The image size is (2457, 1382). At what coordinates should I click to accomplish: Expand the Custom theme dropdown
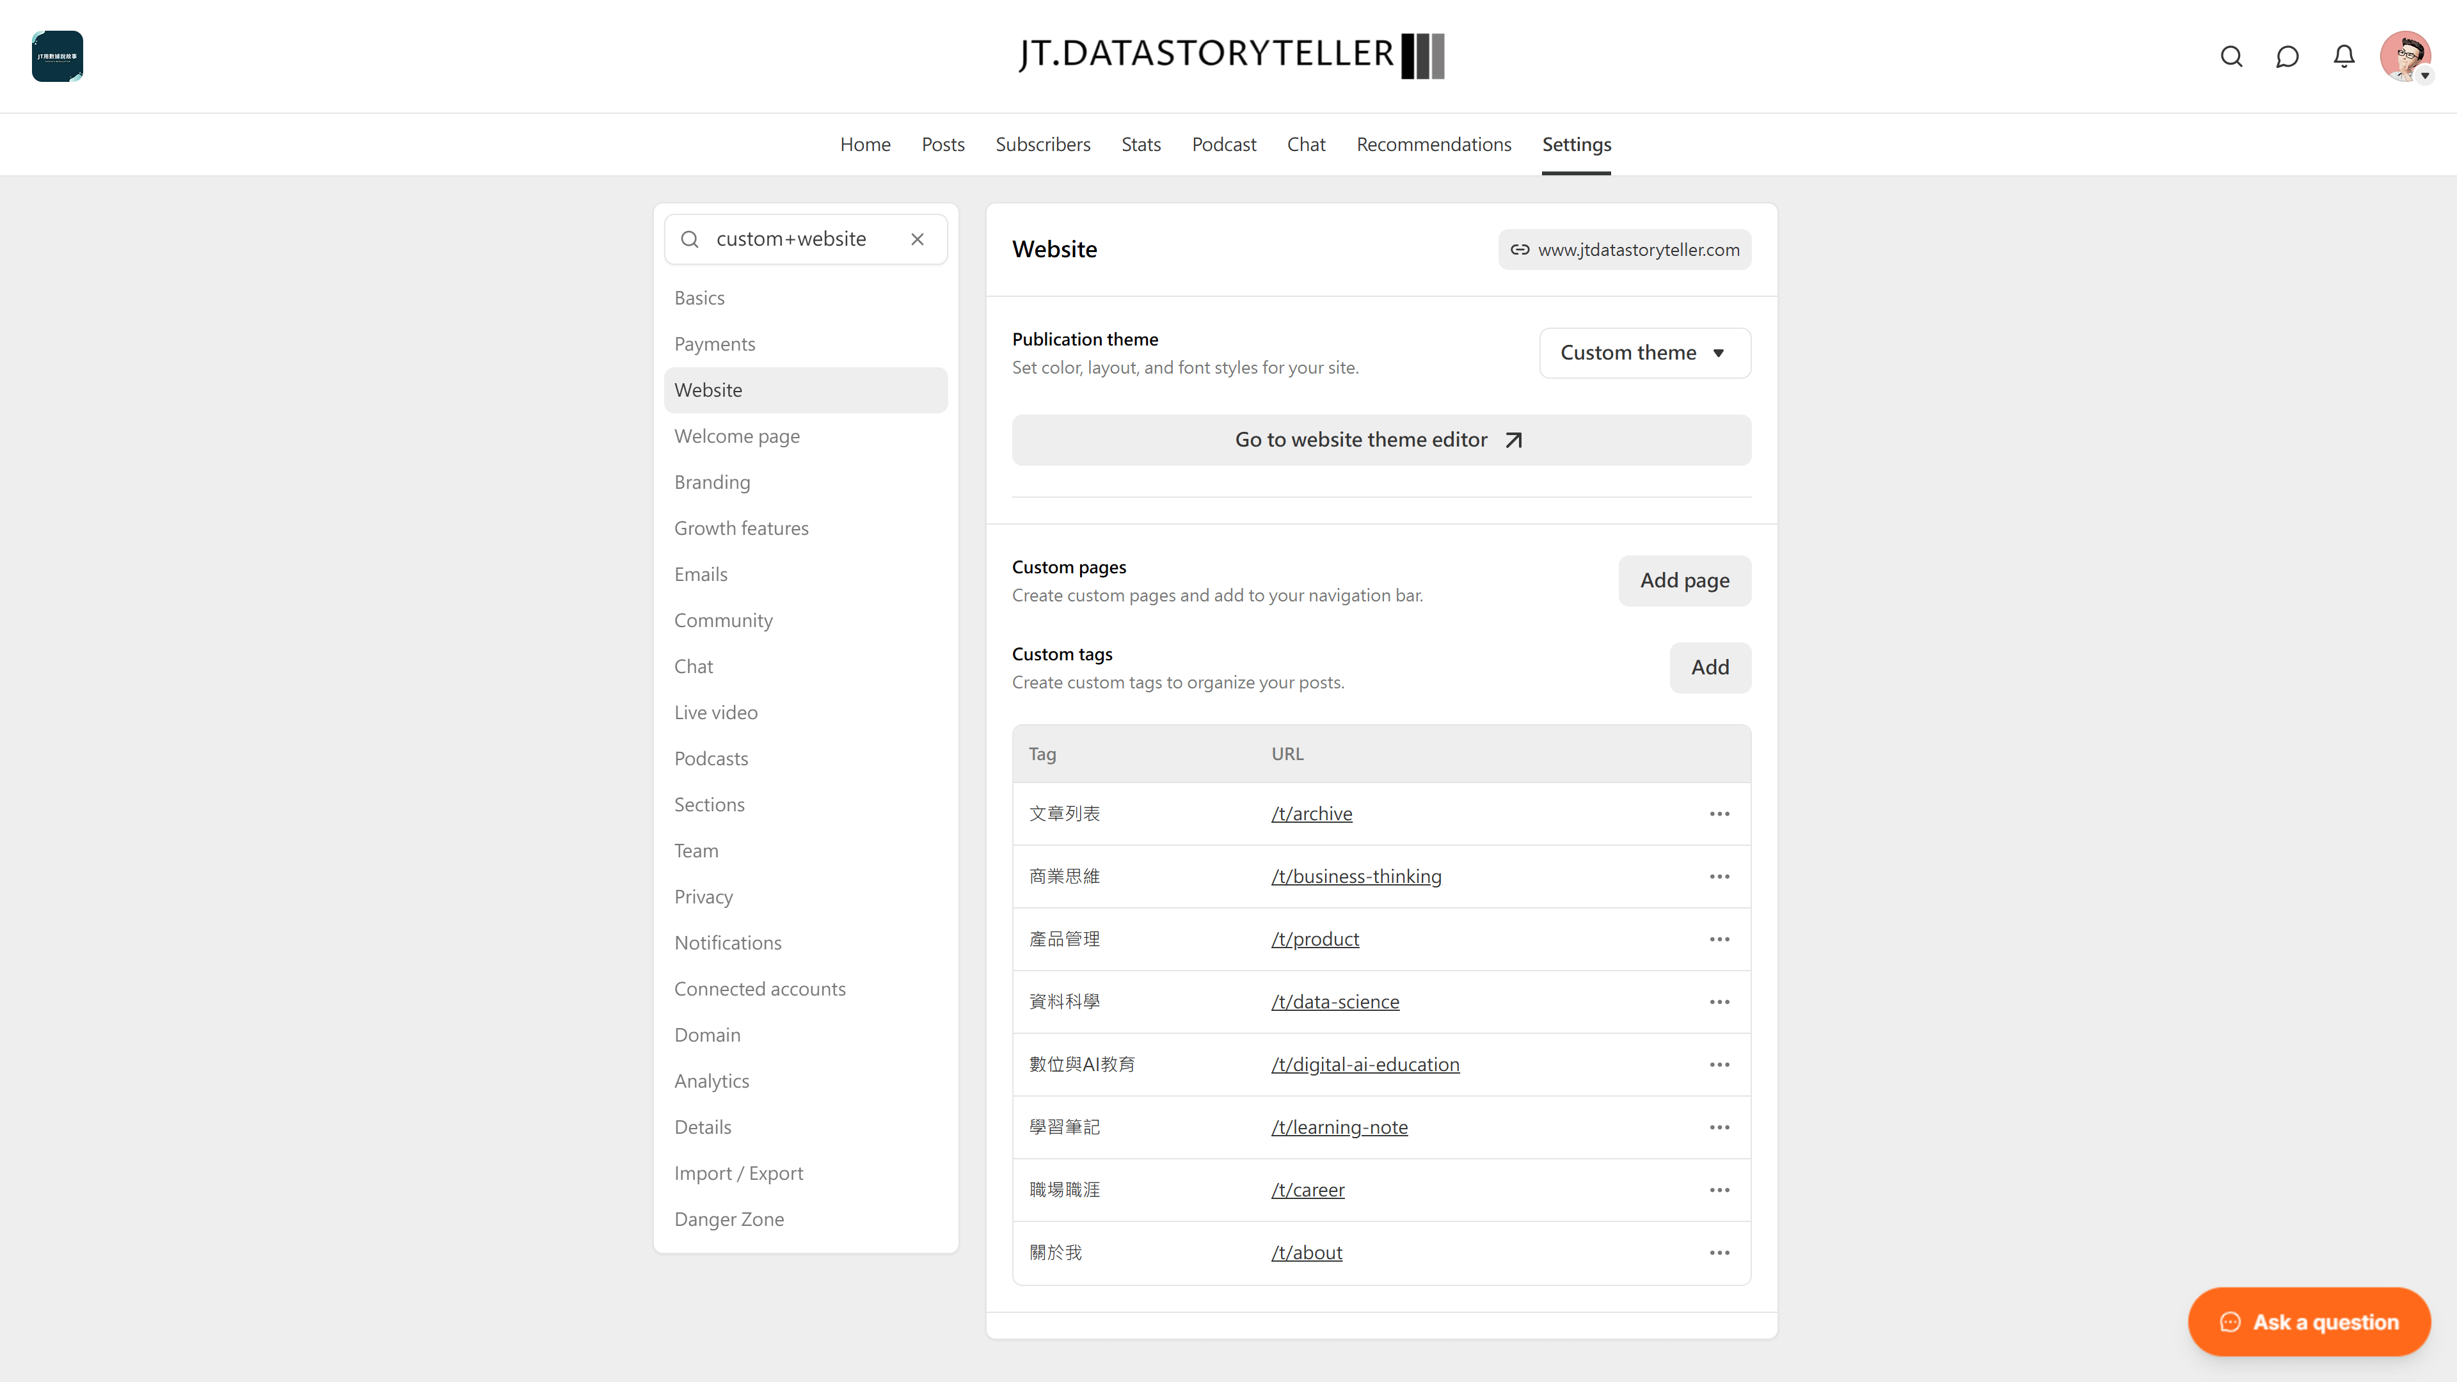[x=1644, y=353]
